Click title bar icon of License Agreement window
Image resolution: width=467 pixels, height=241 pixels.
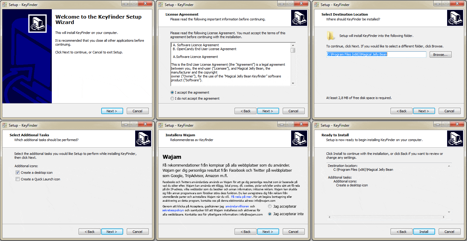161,5
